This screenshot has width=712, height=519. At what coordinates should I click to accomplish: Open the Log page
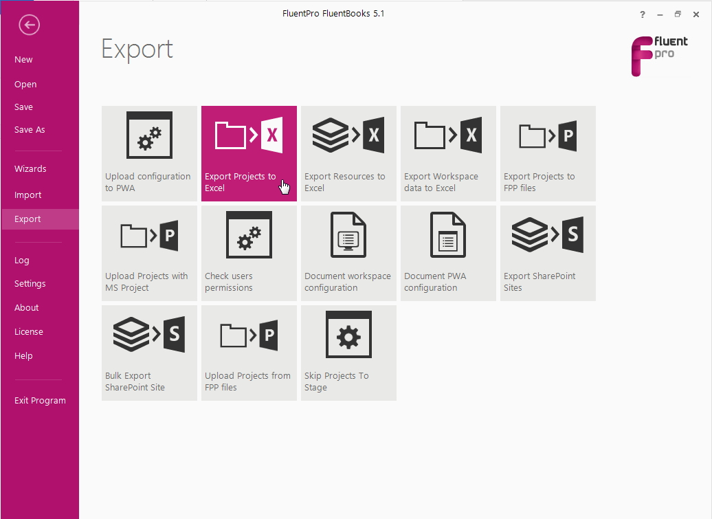click(22, 260)
